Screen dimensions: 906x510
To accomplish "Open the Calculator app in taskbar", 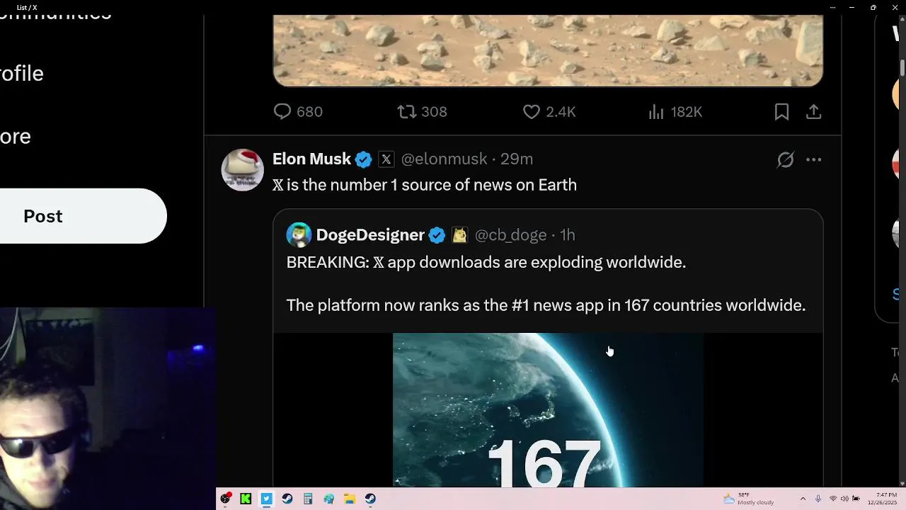I will click(308, 499).
